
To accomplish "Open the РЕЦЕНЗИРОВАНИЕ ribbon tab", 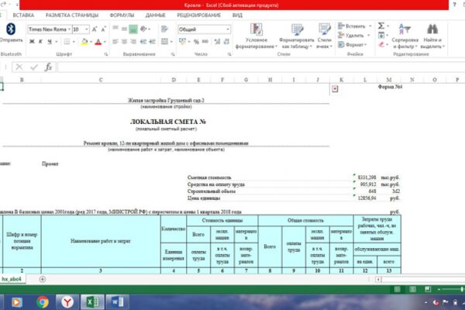I will tap(198, 15).
